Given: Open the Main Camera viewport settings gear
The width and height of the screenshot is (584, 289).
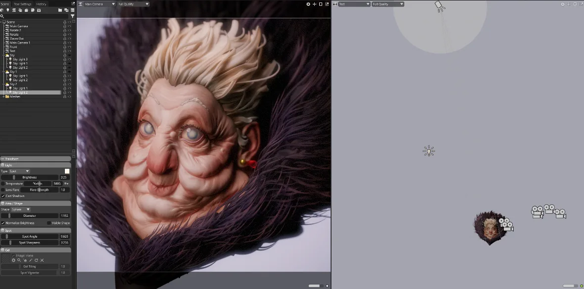Looking at the screenshot, I should pyautogui.click(x=308, y=4).
